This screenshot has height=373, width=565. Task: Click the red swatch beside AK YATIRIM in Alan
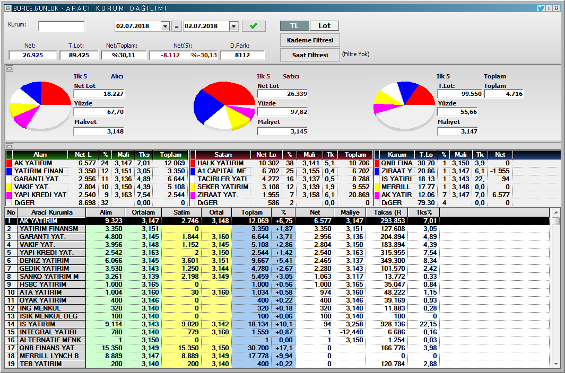[x=10, y=163]
